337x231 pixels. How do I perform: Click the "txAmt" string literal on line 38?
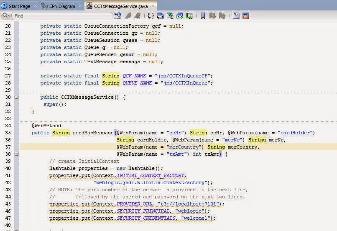tap(177, 154)
